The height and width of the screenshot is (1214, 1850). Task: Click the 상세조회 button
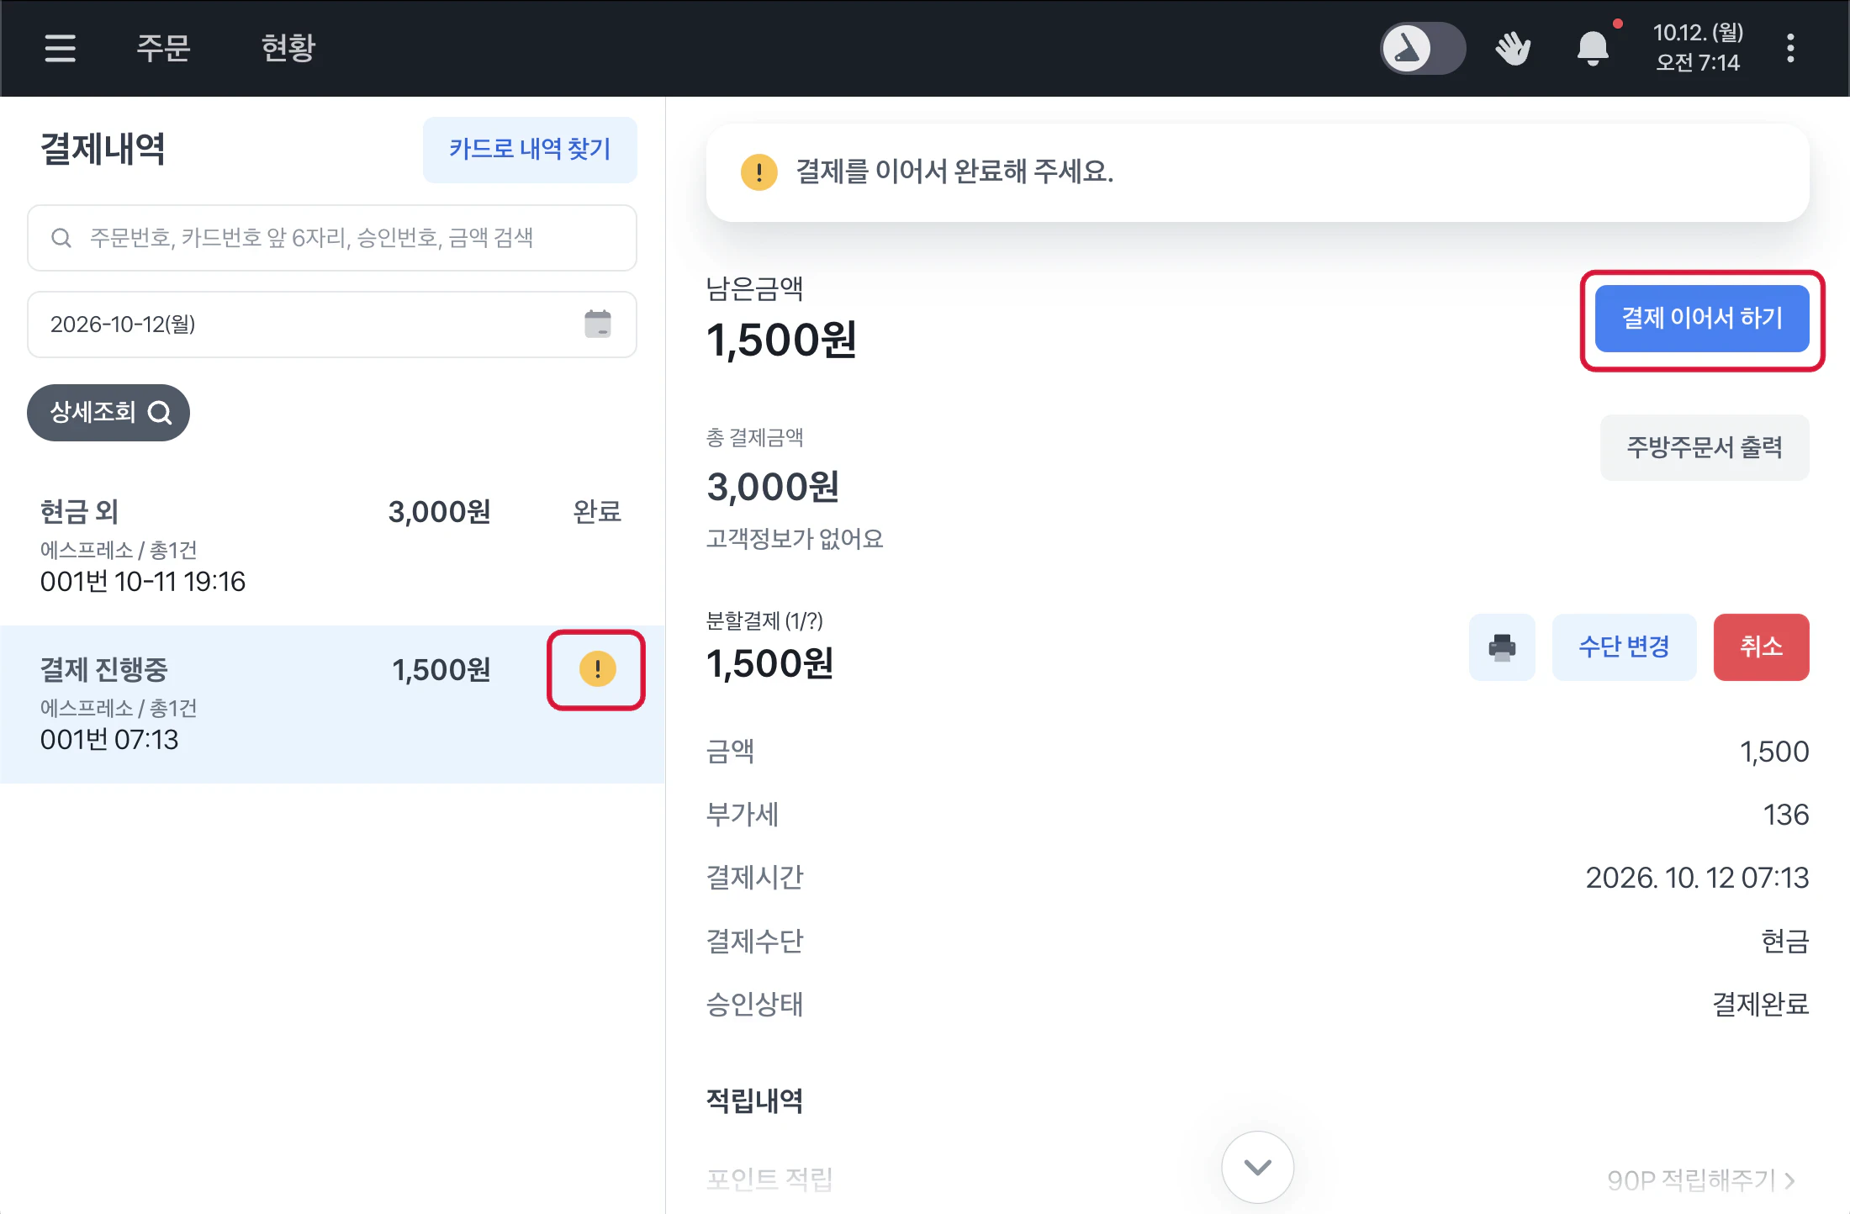point(108,413)
